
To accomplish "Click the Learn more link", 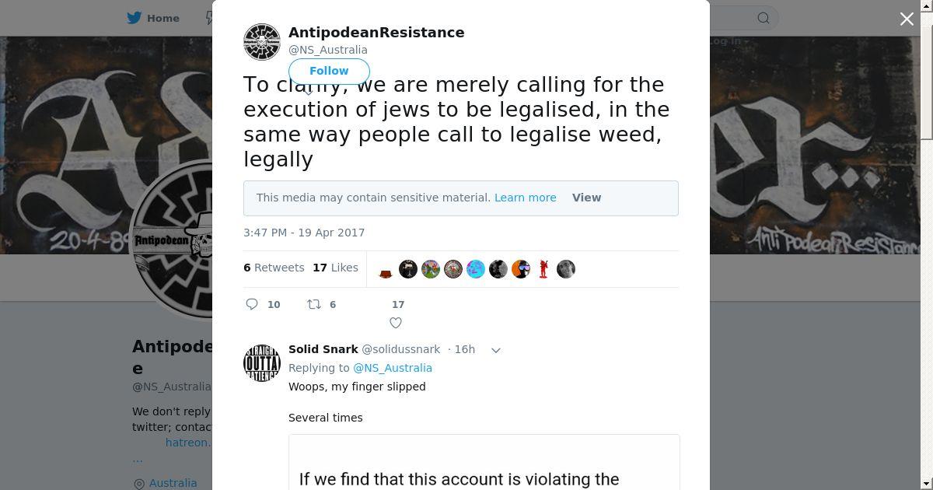I will (525, 198).
